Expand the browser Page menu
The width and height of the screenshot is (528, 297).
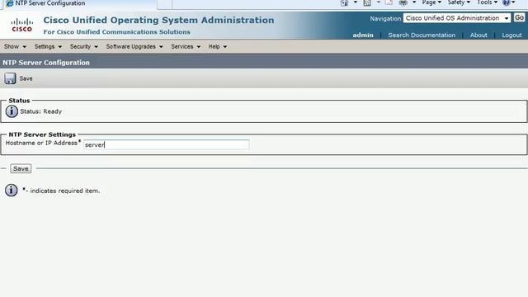tap(431, 2)
